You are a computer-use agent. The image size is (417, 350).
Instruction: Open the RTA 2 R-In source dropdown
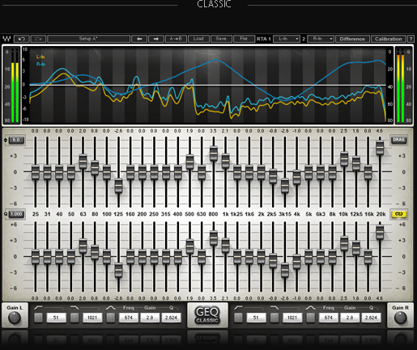[321, 39]
